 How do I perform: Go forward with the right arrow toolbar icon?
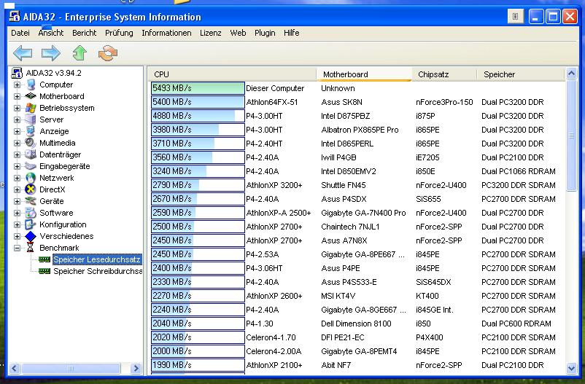click(51, 53)
